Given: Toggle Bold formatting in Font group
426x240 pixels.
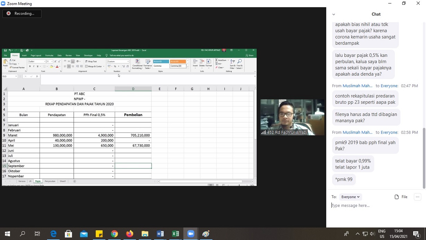Looking at the screenshot, I should pos(30,66).
